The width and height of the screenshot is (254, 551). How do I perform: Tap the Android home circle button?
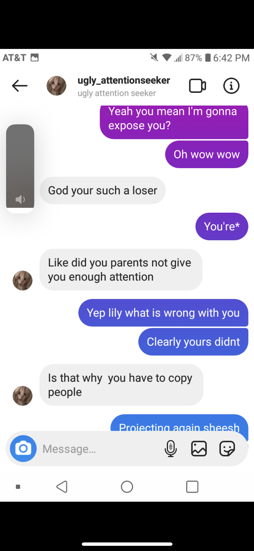click(x=127, y=487)
